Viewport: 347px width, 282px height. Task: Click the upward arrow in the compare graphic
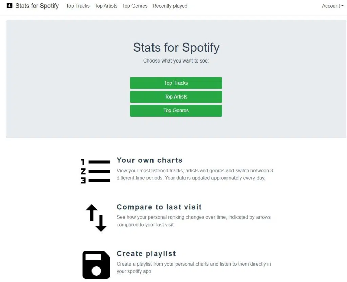point(91,212)
